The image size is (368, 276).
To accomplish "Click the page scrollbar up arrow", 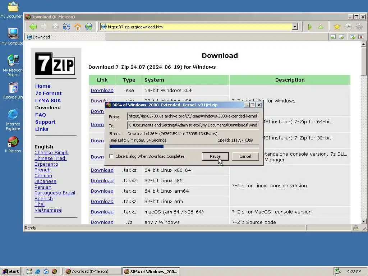I will [x=364, y=44].
